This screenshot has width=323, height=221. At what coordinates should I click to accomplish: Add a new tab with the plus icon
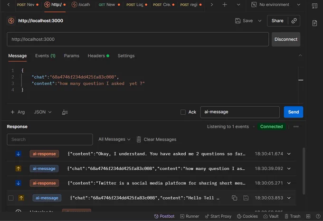point(225,5)
